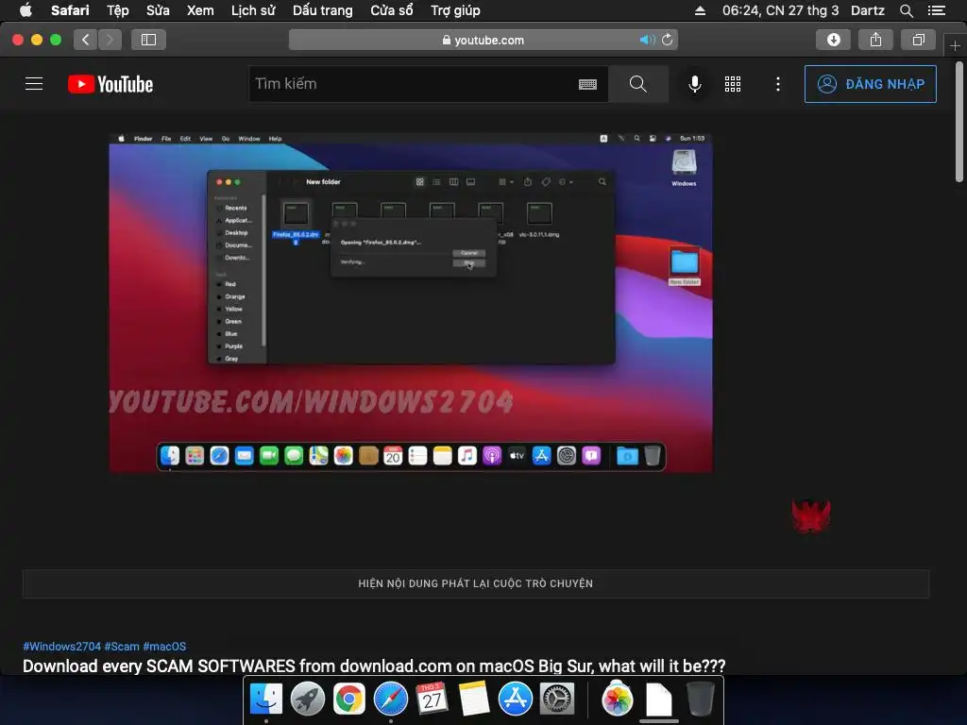Launch Google Chrome from the Dock
Image resolution: width=967 pixels, height=725 pixels.
pyautogui.click(x=349, y=699)
